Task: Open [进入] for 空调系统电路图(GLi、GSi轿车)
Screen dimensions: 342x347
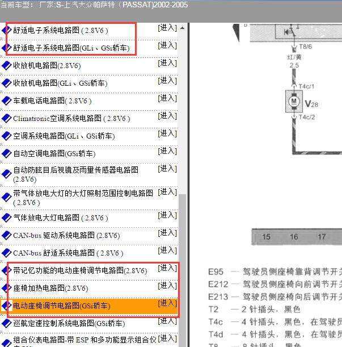Action: coord(167,133)
